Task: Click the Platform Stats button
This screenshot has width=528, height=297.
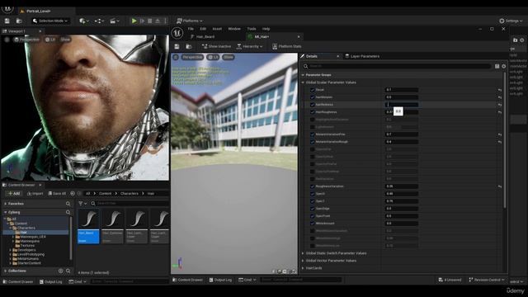Action: tap(287, 46)
